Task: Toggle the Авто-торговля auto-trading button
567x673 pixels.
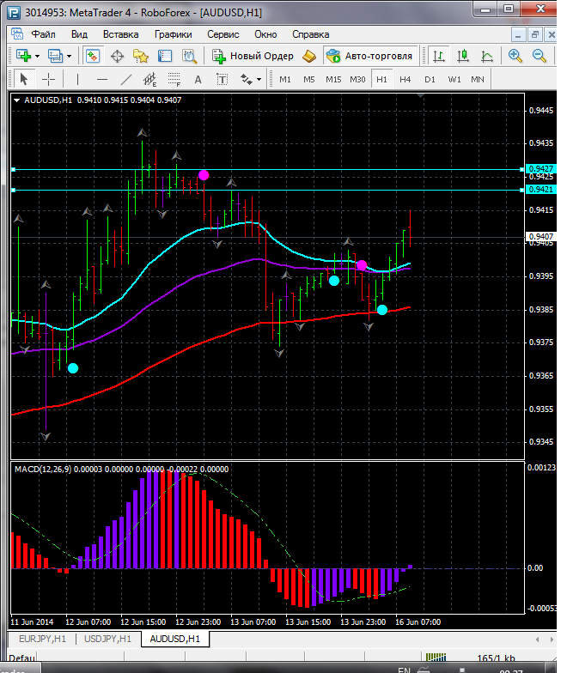Action: coord(369,56)
